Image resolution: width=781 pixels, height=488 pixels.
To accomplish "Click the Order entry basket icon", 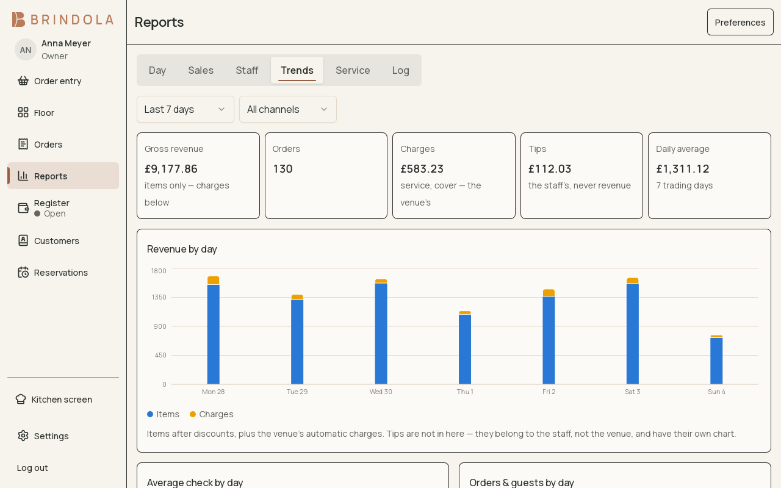I will point(23,81).
